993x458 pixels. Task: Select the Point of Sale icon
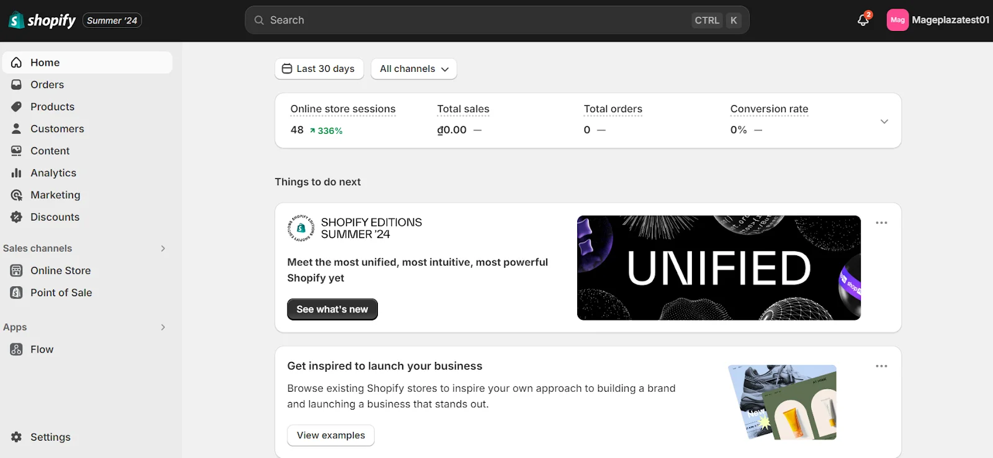click(16, 292)
